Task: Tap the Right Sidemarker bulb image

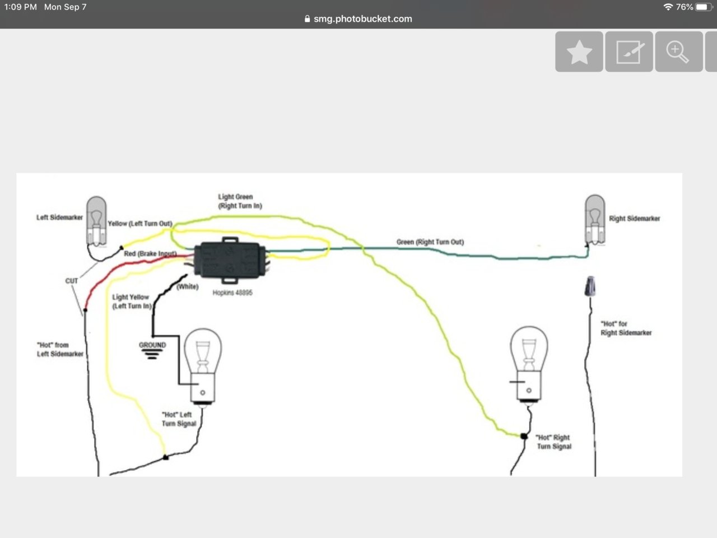Action: pos(595,219)
